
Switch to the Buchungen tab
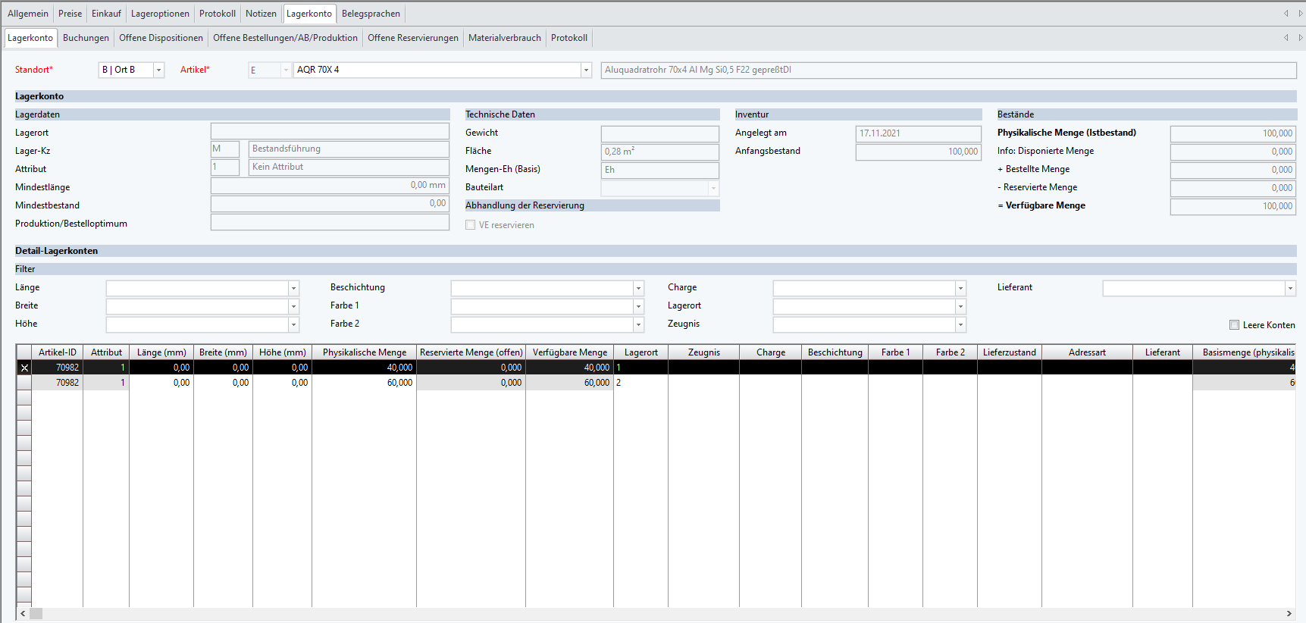tap(86, 38)
